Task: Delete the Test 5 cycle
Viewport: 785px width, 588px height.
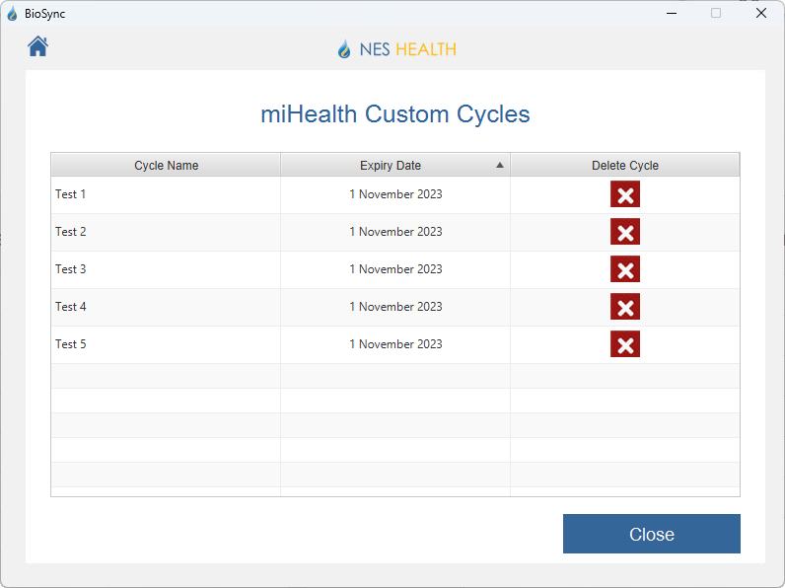Action: (625, 344)
